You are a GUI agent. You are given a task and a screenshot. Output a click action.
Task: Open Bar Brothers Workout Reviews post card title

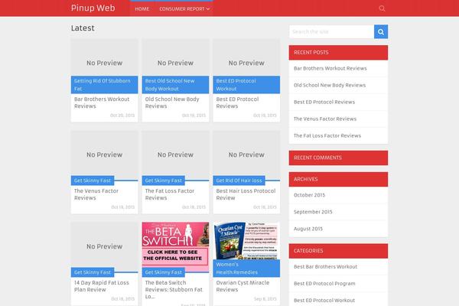[x=102, y=103]
